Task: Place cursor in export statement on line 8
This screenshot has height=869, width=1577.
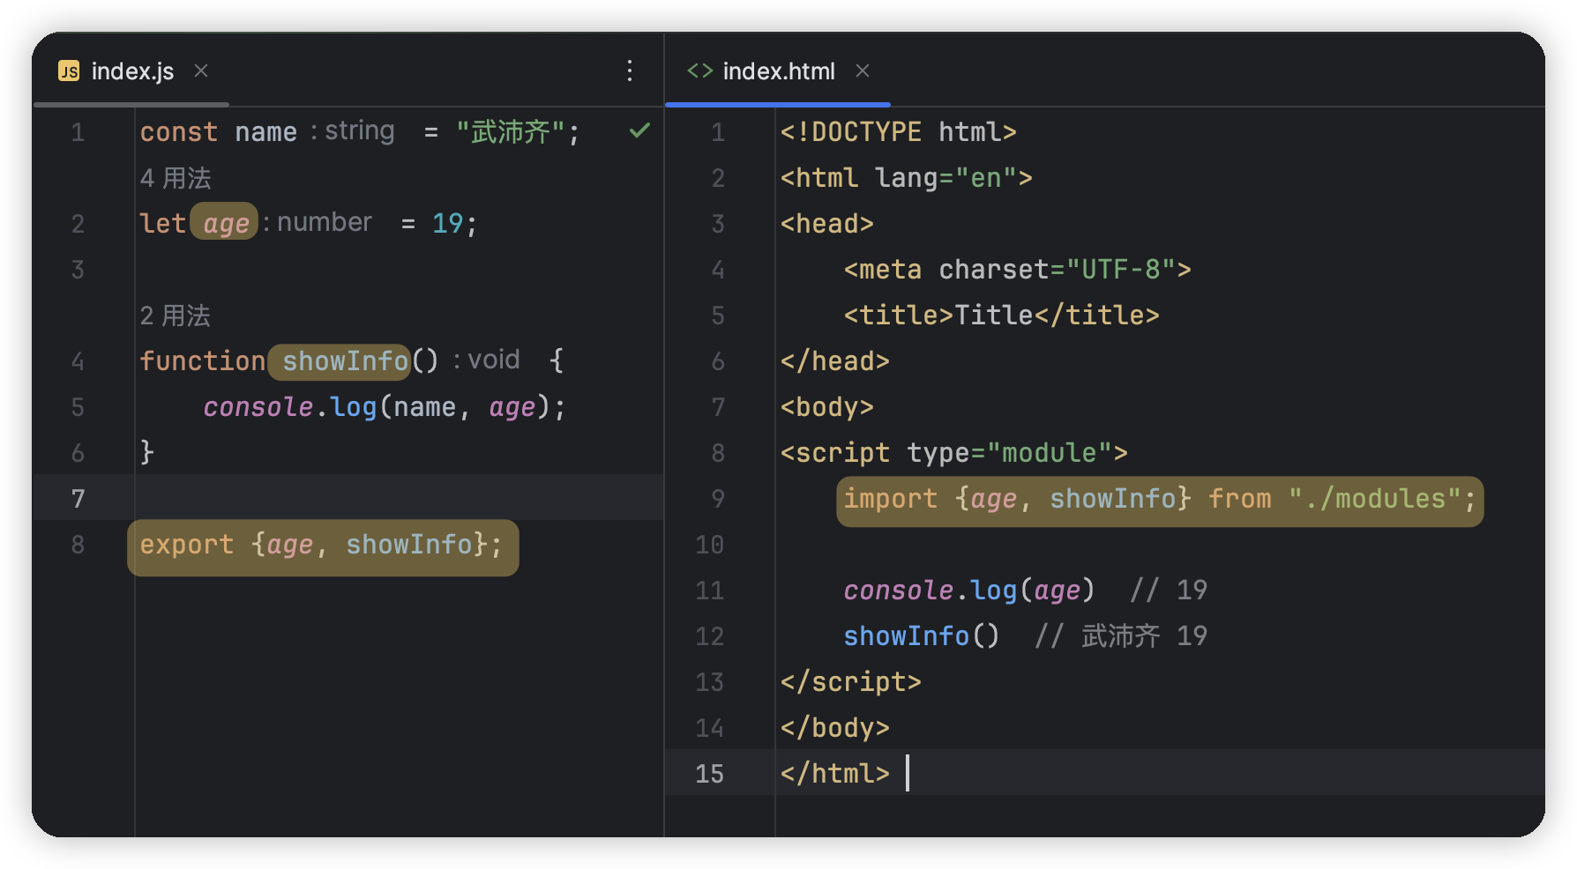Action: click(321, 546)
